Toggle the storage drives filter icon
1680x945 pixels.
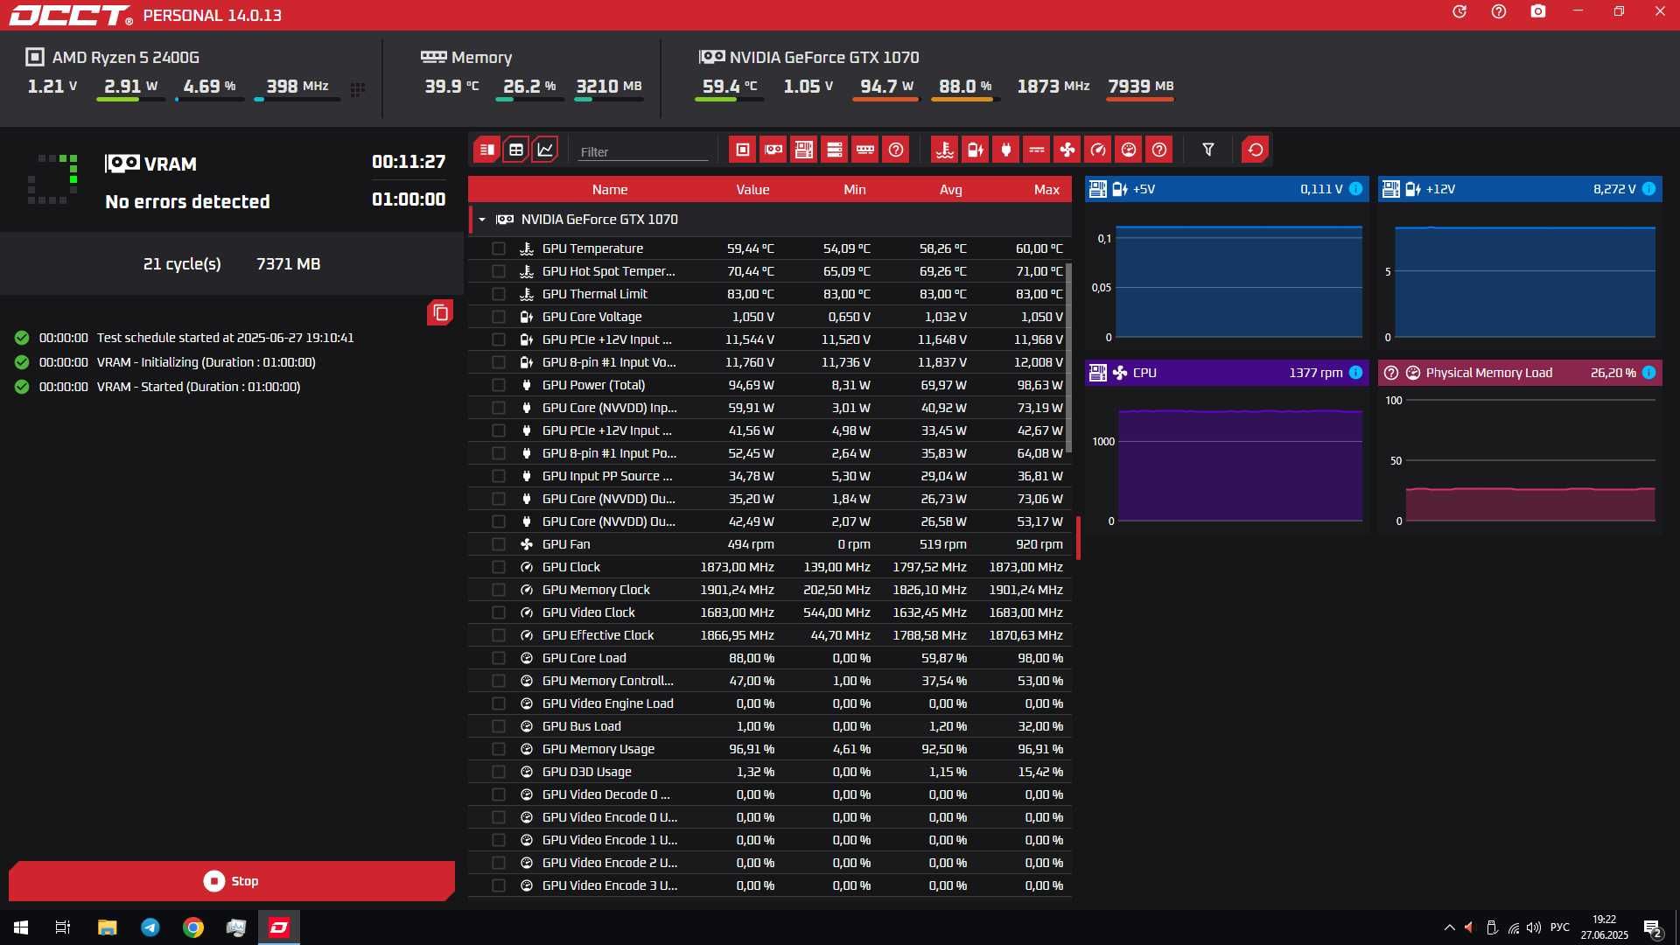point(835,150)
